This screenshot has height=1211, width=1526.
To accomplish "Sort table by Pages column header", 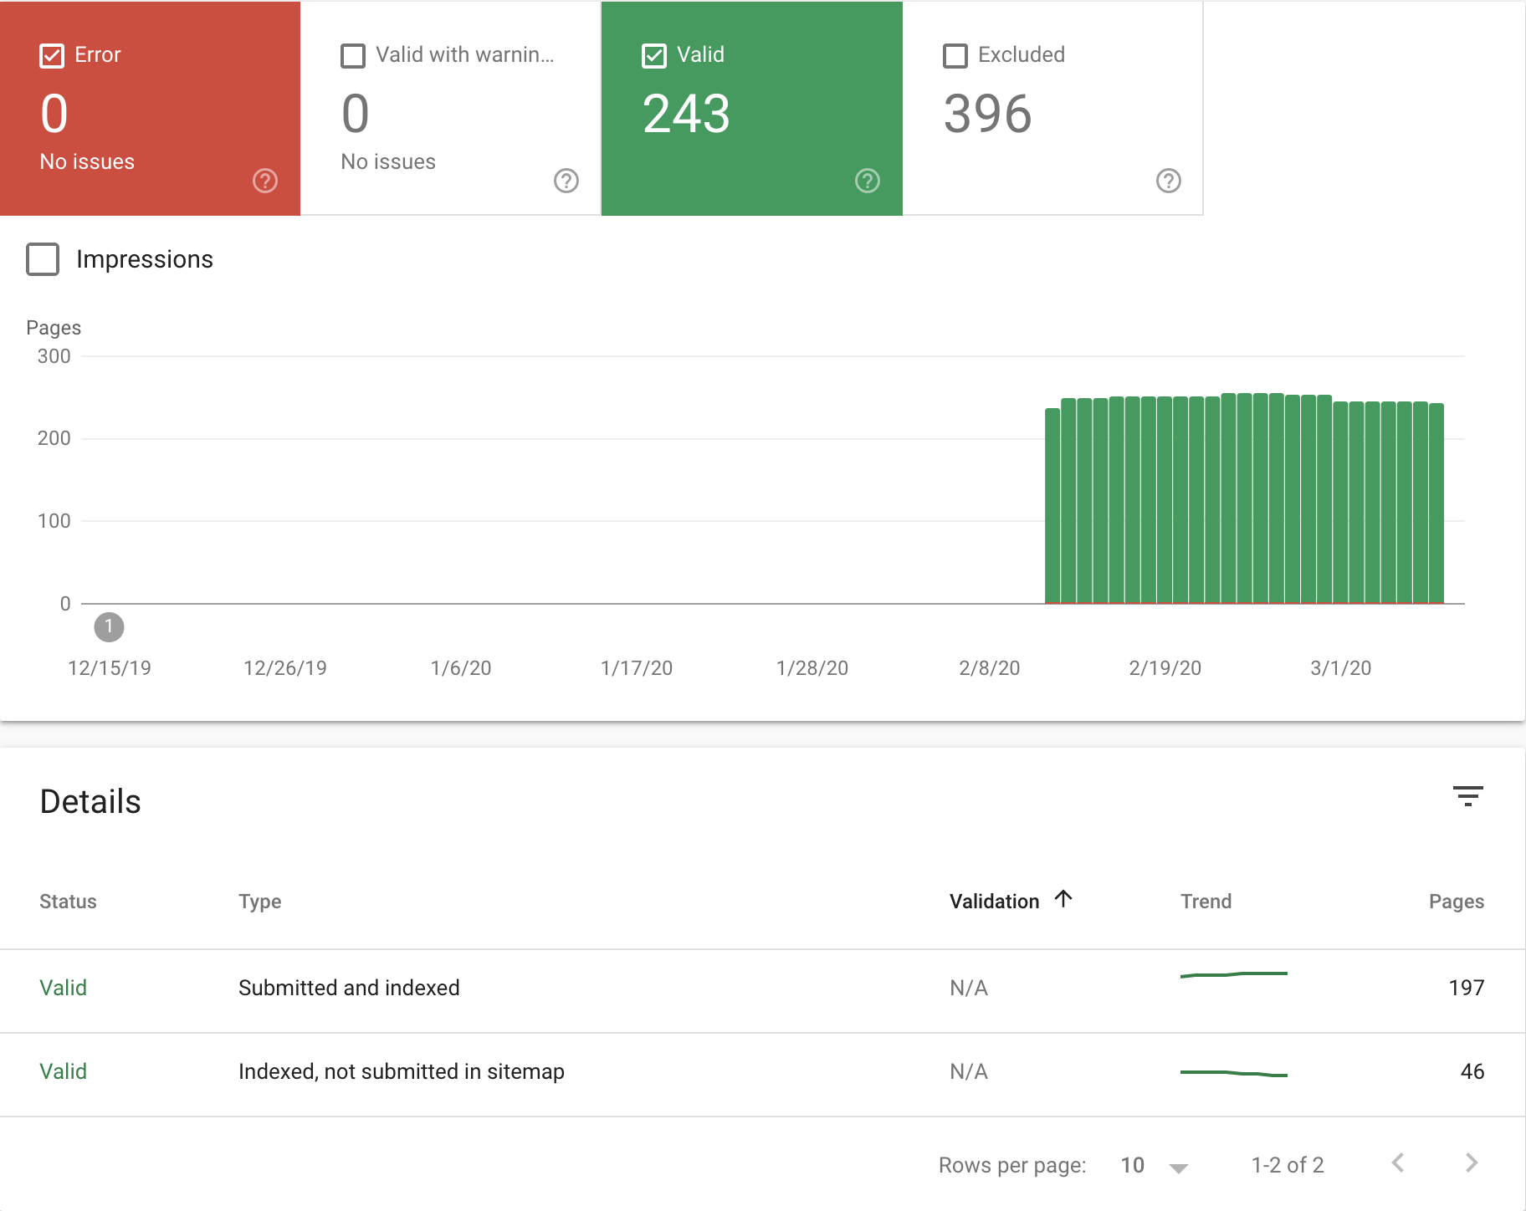I will coord(1456,902).
